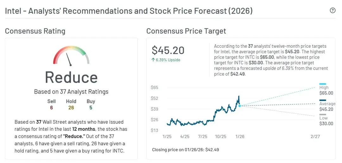Screen dimensions: 342x163
Task: Click the 10/25 date on chart axis
Action: tap(221, 136)
